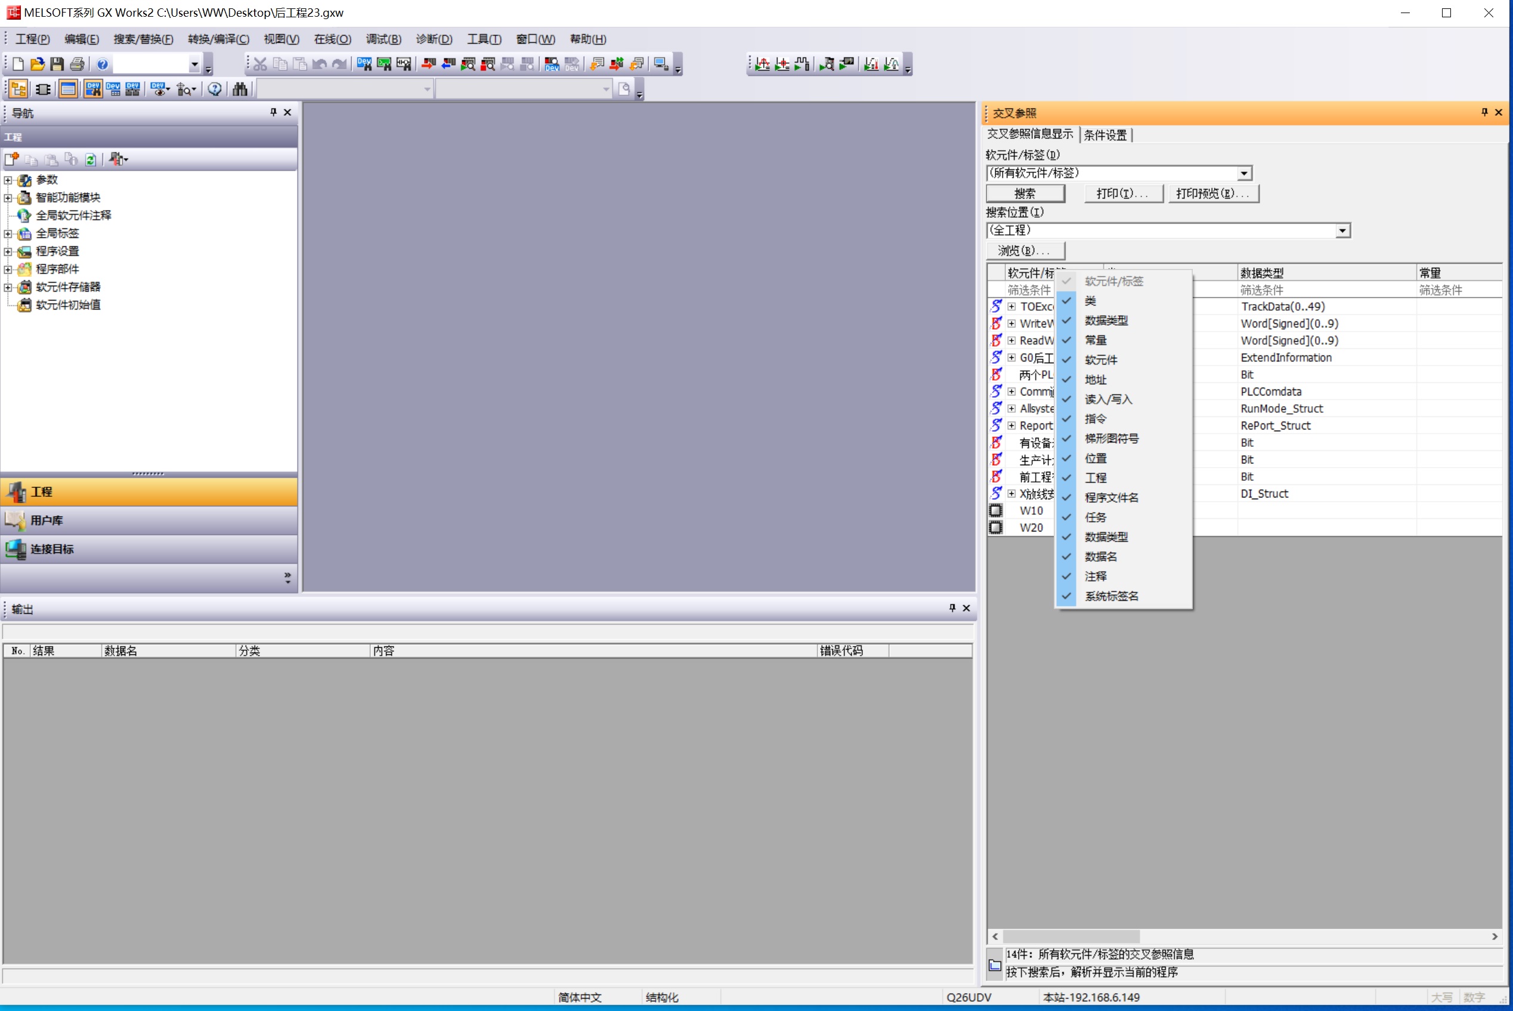1513x1011 pixels.
Task: Click the device chip icon beside W10
Action: 996,511
